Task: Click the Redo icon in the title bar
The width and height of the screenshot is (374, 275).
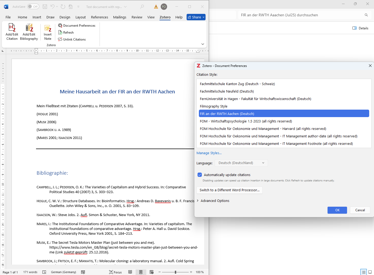Action: pyautogui.click(x=63, y=7)
